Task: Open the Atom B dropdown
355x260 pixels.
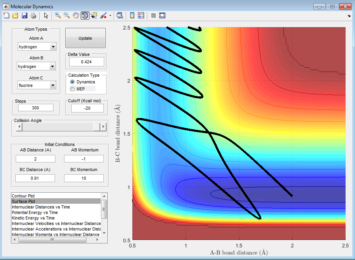Action: [x=53, y=67]
